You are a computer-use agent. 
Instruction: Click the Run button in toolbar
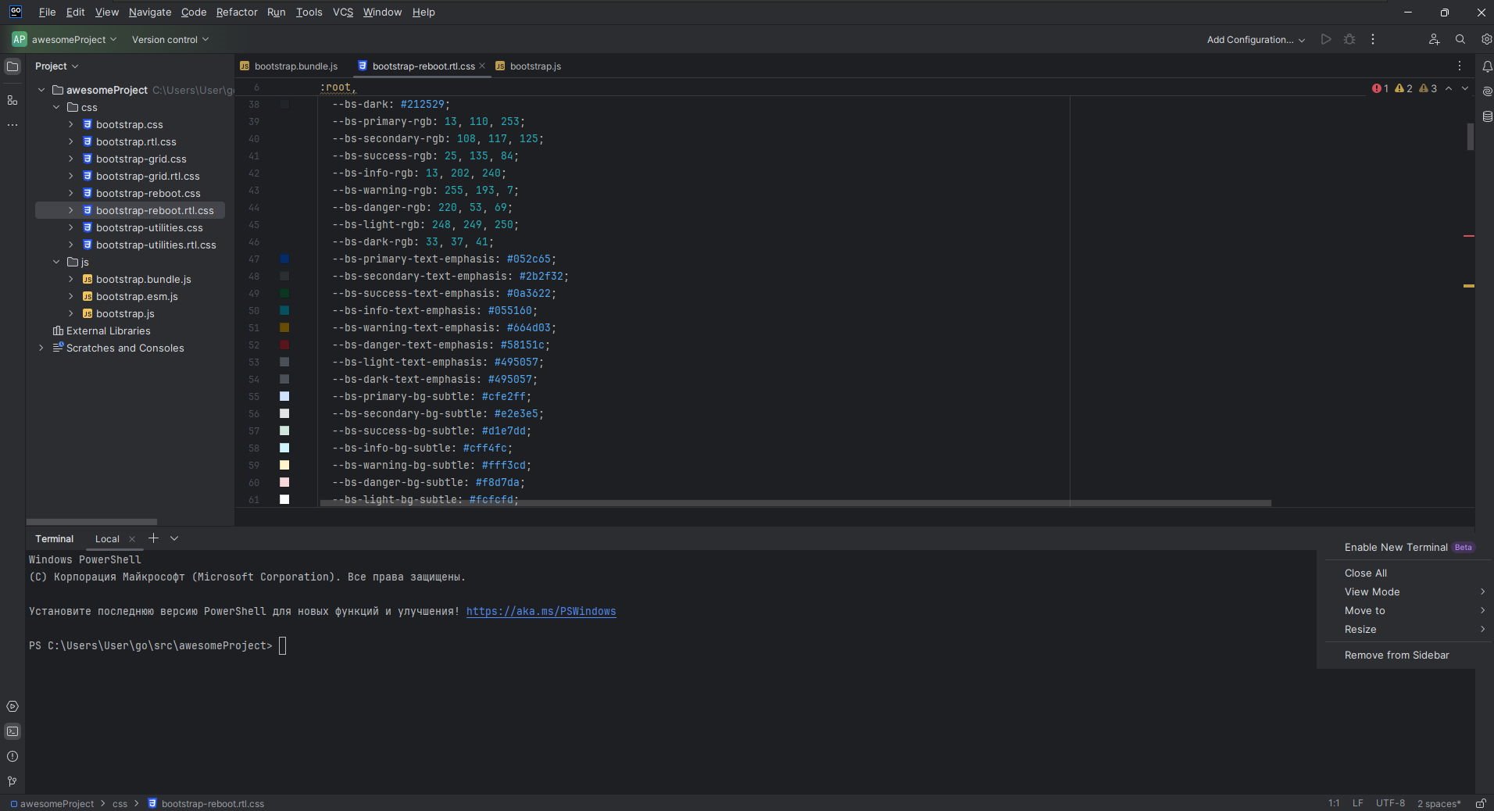[1326, 39]
